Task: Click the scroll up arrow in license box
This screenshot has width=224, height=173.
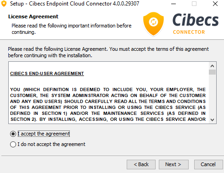Action: point(212,66)
